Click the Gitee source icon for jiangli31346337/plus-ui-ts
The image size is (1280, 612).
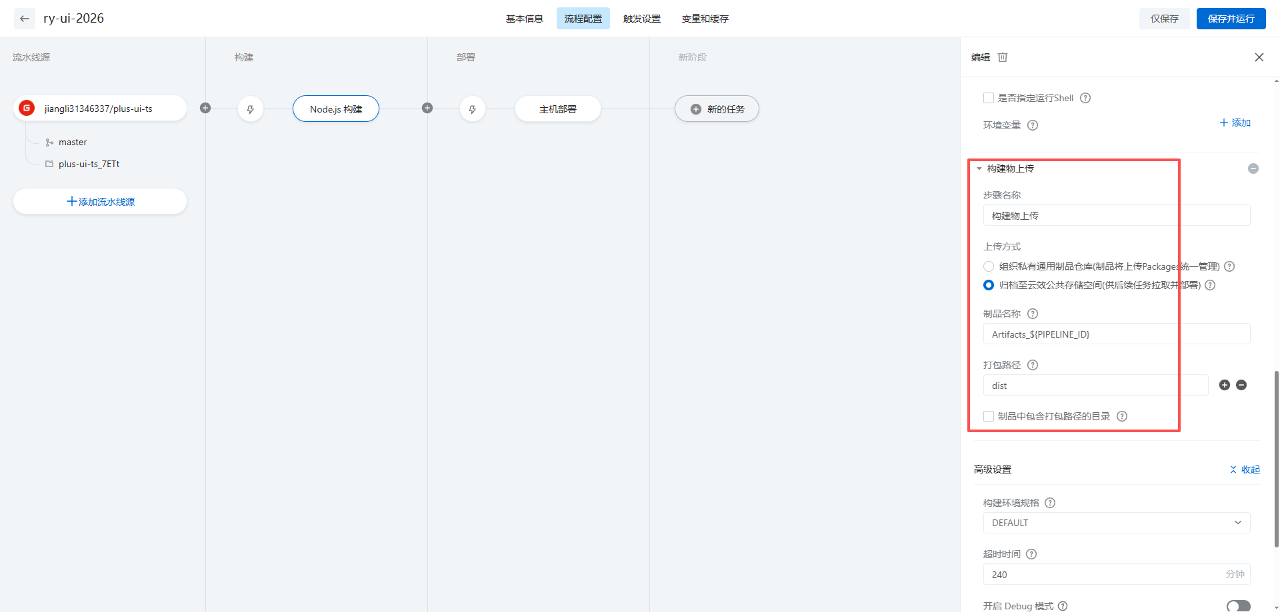27,108
